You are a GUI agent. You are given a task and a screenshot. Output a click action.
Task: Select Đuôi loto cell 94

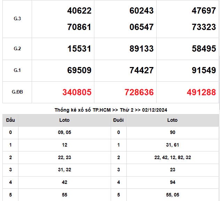pos(173,182)
